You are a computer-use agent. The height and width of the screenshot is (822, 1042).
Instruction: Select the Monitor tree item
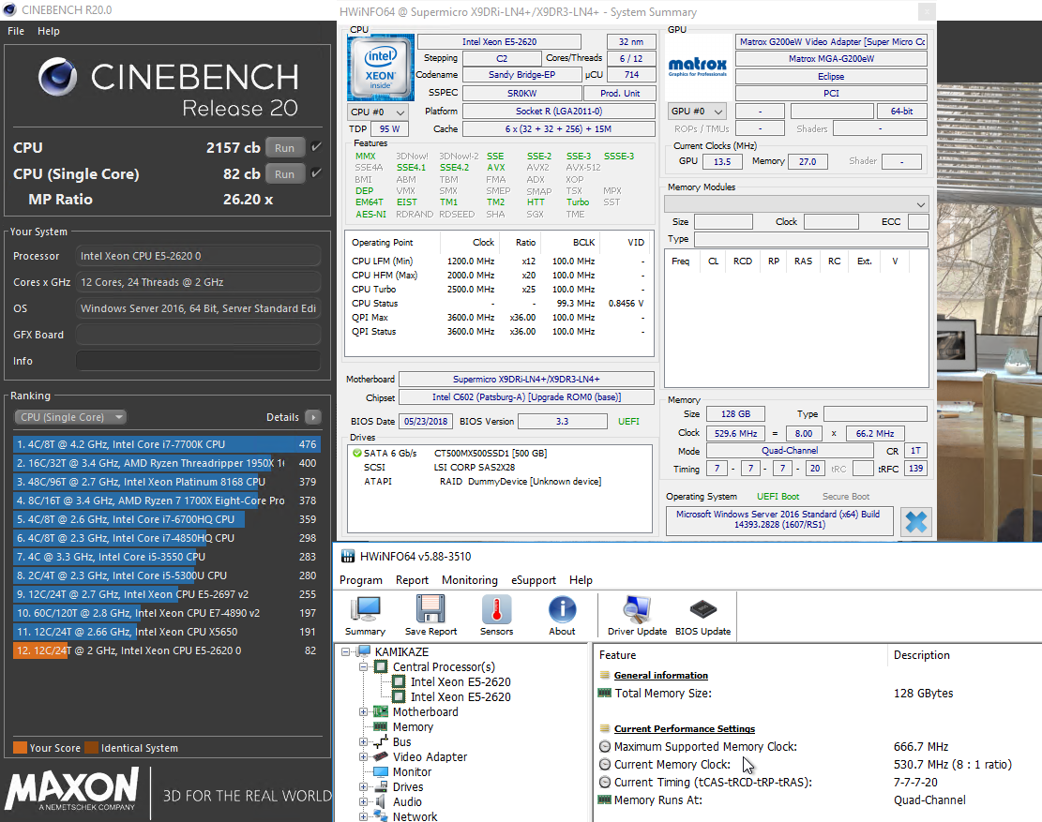(x=412, y=771)
